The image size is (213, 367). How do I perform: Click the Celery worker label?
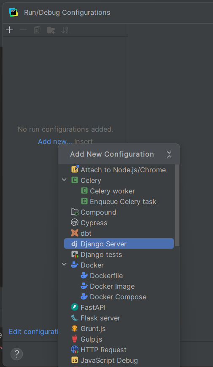point(113,191)
